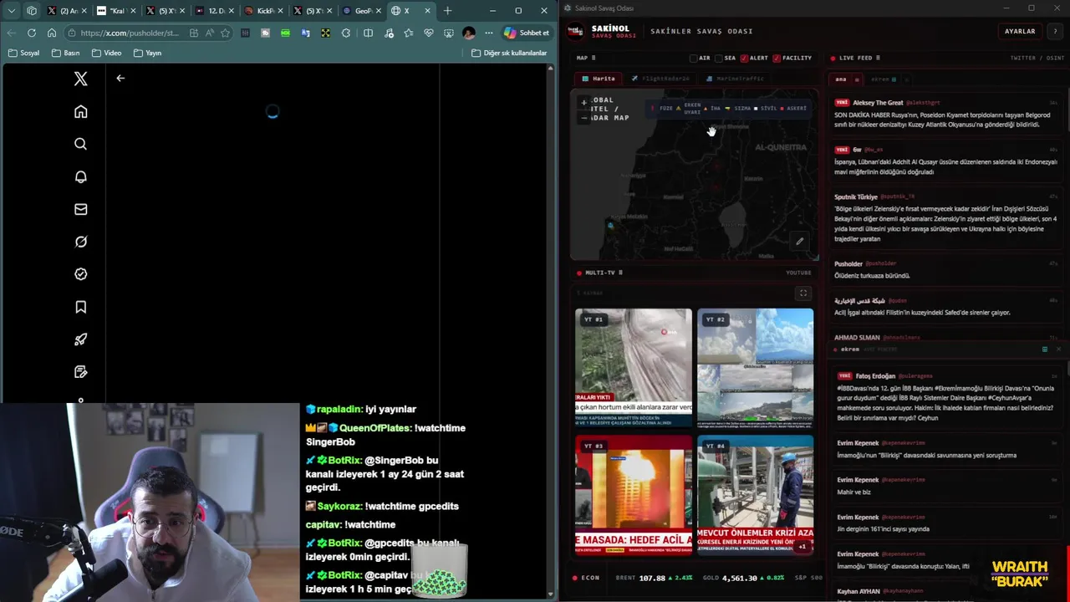Click the browser home button
This screenshot has width=1070, height=602.
click(52, 33)
